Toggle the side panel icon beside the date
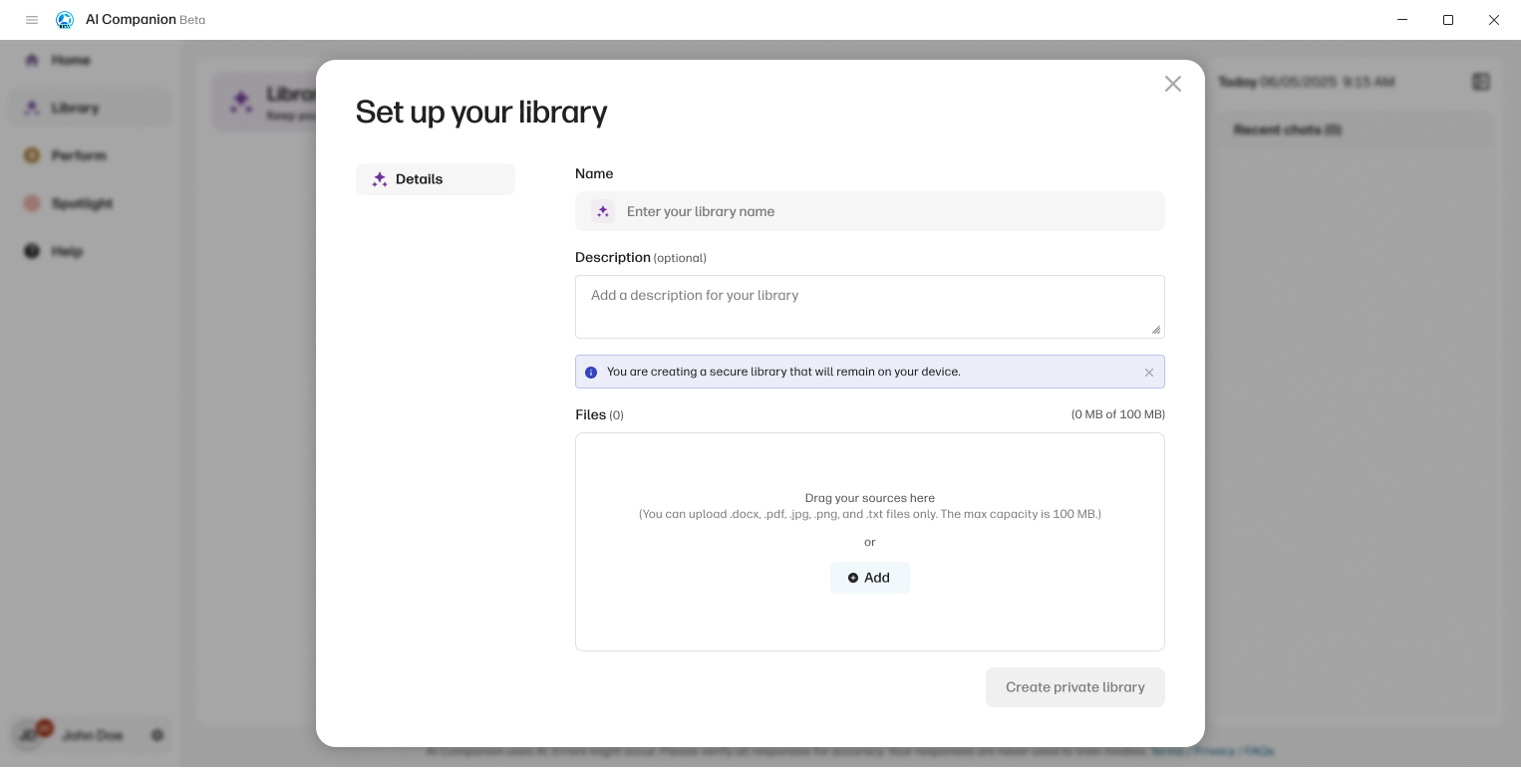Image resolution: width=1521 pixels, height=769 pixels. [1481, 82]
